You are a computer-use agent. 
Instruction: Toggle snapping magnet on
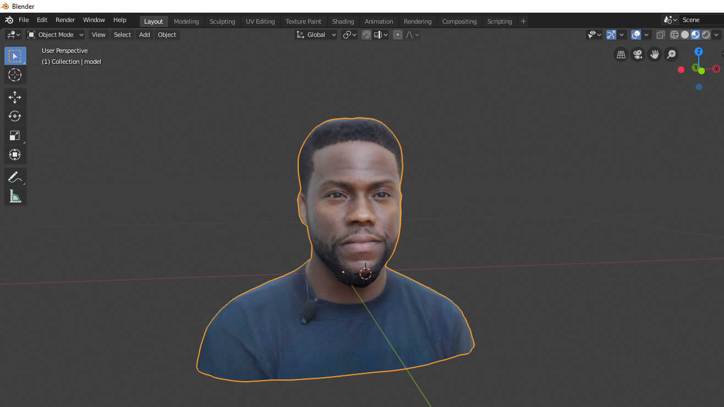point(366,35)
